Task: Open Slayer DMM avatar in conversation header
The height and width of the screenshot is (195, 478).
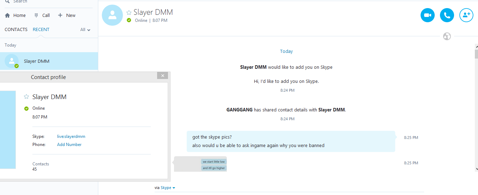Action: point(112,15)
